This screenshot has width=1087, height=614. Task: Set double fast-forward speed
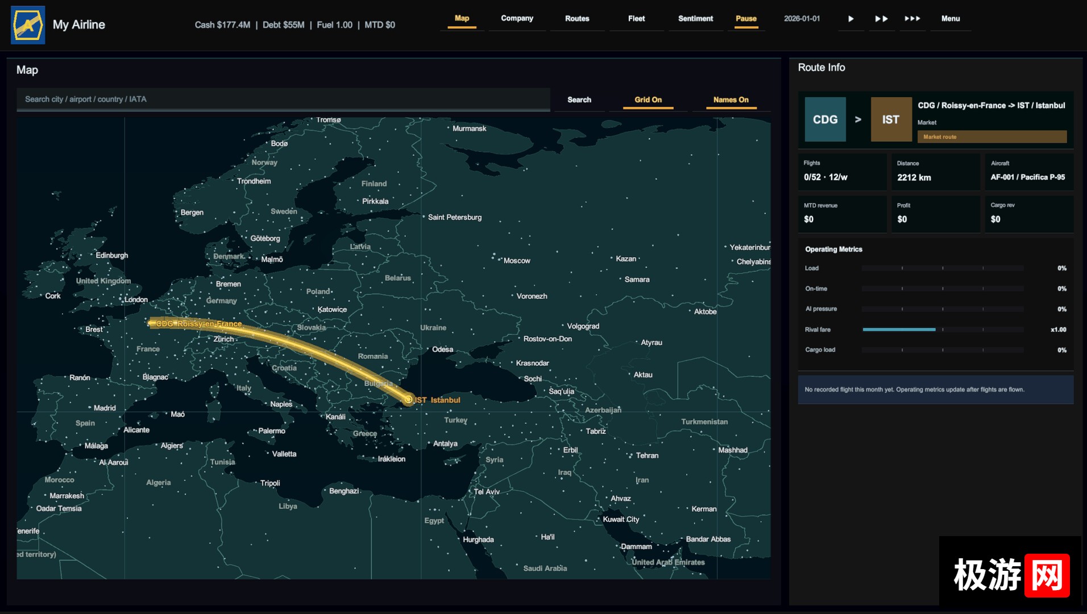click(x=881, y=19)
